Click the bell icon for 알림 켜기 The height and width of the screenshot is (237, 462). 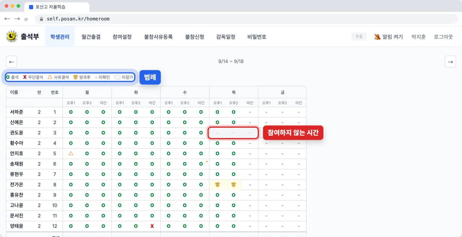(x=377, y=36)
